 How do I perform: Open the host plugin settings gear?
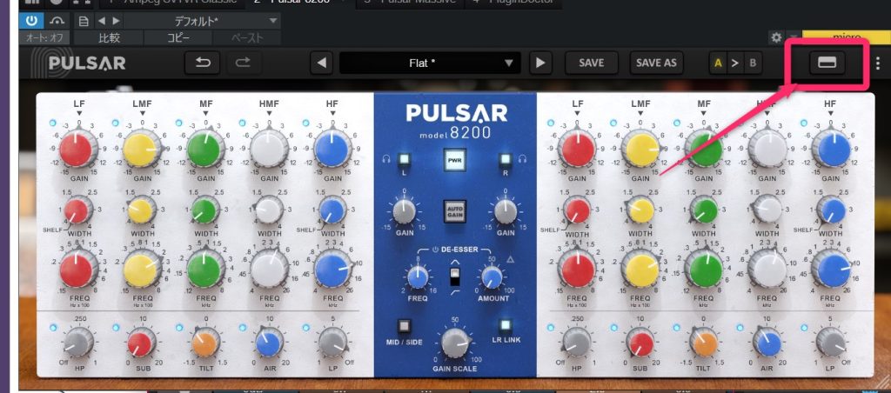[777, 37]
